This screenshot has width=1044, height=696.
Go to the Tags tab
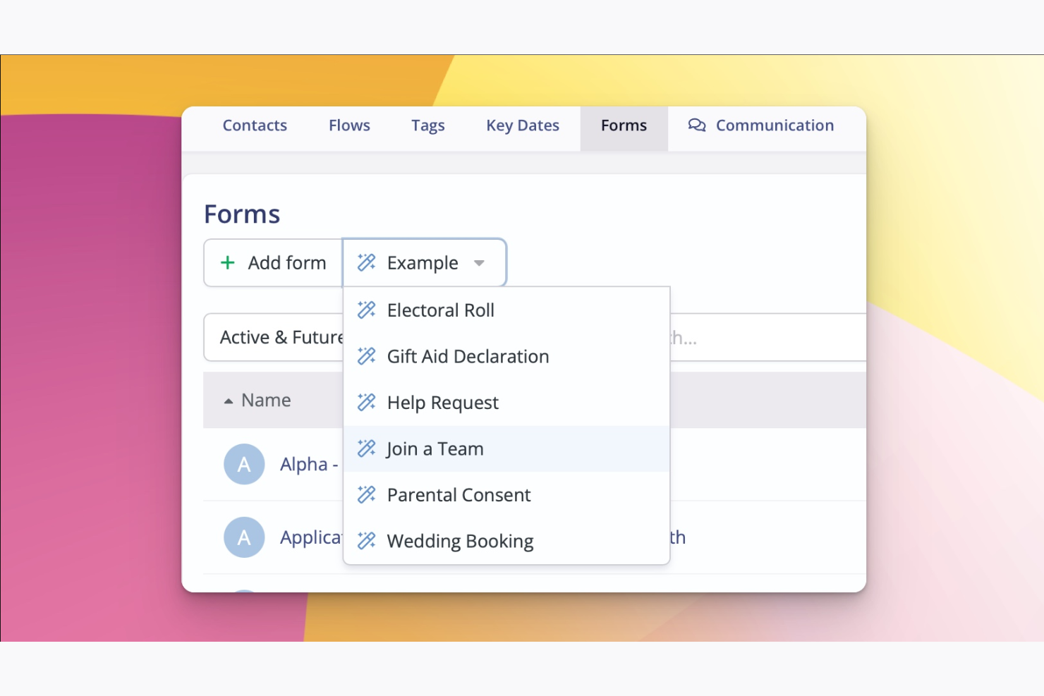[428, 126]
